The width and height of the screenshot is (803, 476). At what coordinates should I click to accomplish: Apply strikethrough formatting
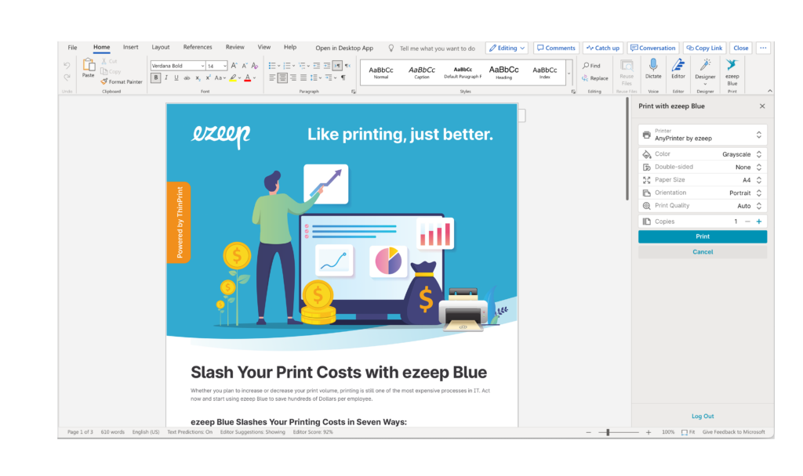[x=187, y=78]
